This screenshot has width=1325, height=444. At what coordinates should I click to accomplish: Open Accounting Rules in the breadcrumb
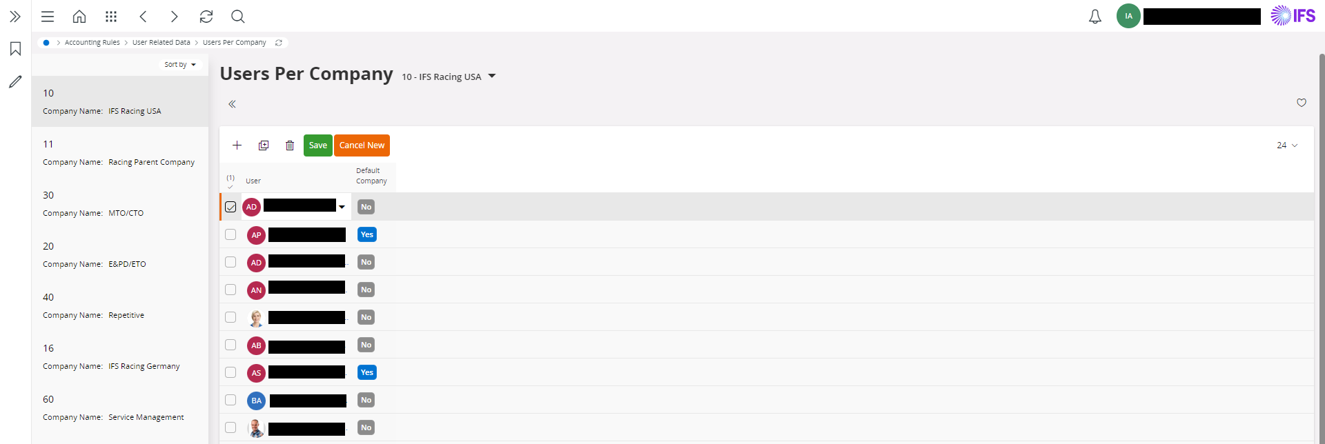tap(92, 43)
